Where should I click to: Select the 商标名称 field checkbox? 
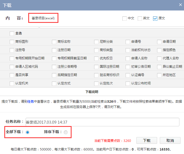pyautogui.click(x=54, y=42)
